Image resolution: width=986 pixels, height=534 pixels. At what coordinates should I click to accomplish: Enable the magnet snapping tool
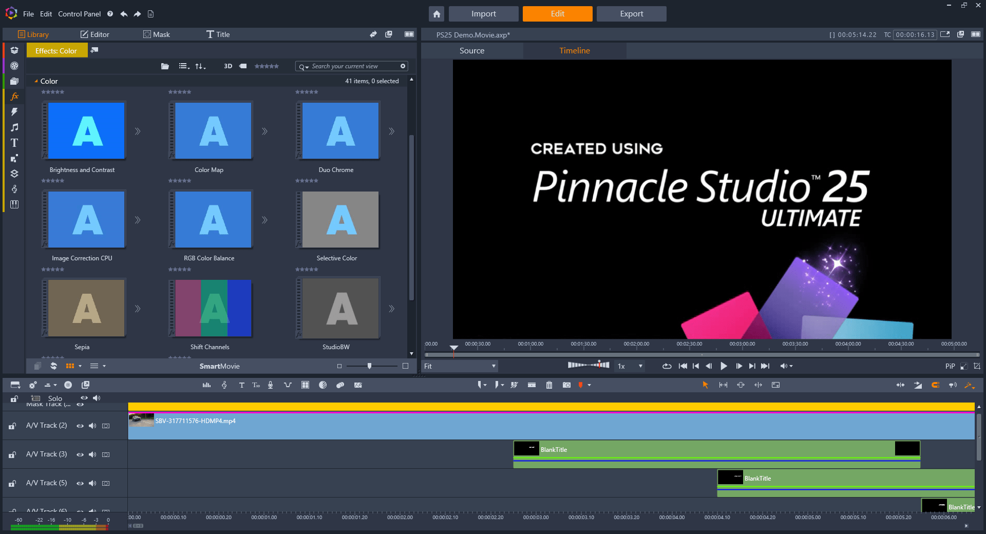coord(935,385)
